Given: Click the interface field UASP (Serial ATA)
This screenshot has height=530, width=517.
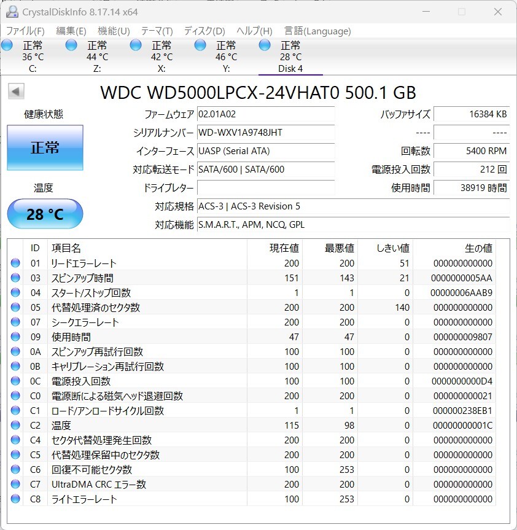Looking at the screenshot, I should (x=266, y=150).
